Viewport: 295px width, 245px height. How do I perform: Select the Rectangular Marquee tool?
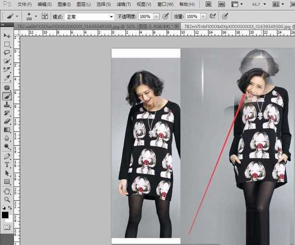tap(7, 44)
